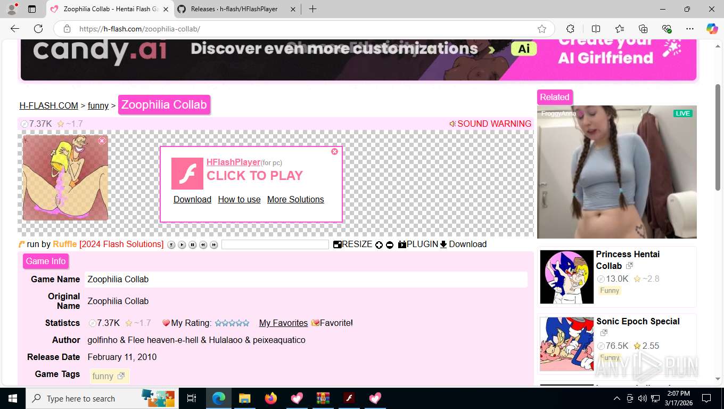Screen dimensions: 724x409
Task: Click the Game Name input field
Action: click(306, 279)
